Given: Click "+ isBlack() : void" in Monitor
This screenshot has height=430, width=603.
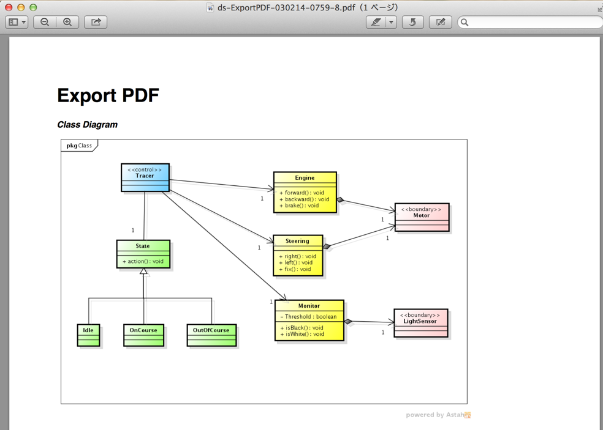Looking at the screenshot, I should click(302, 327).
